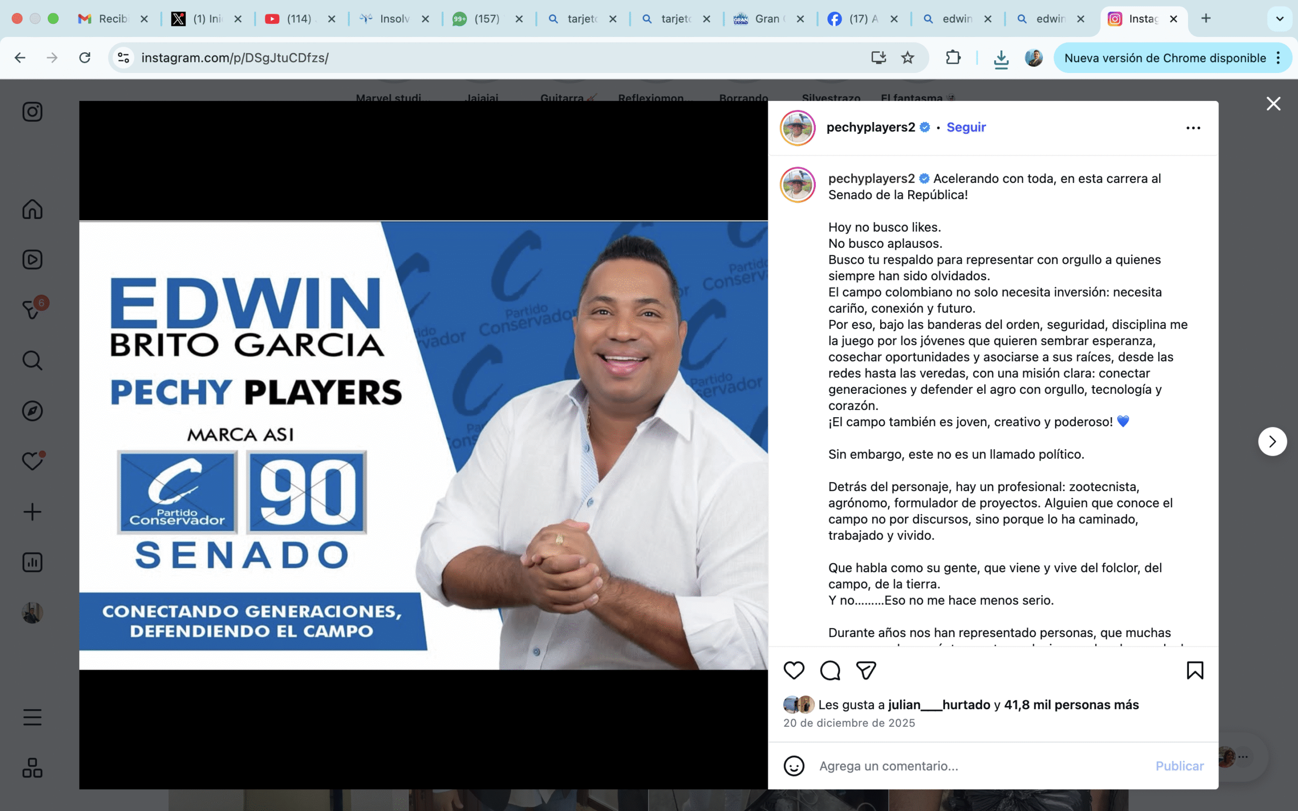Save the post with bookmark icon
Image resolution: width=1298 pixels, height=811 pixels.
pos(1195,671)
